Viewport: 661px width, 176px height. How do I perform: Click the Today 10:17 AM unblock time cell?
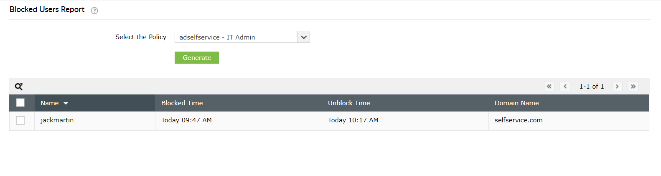click(x=353, y=120)
